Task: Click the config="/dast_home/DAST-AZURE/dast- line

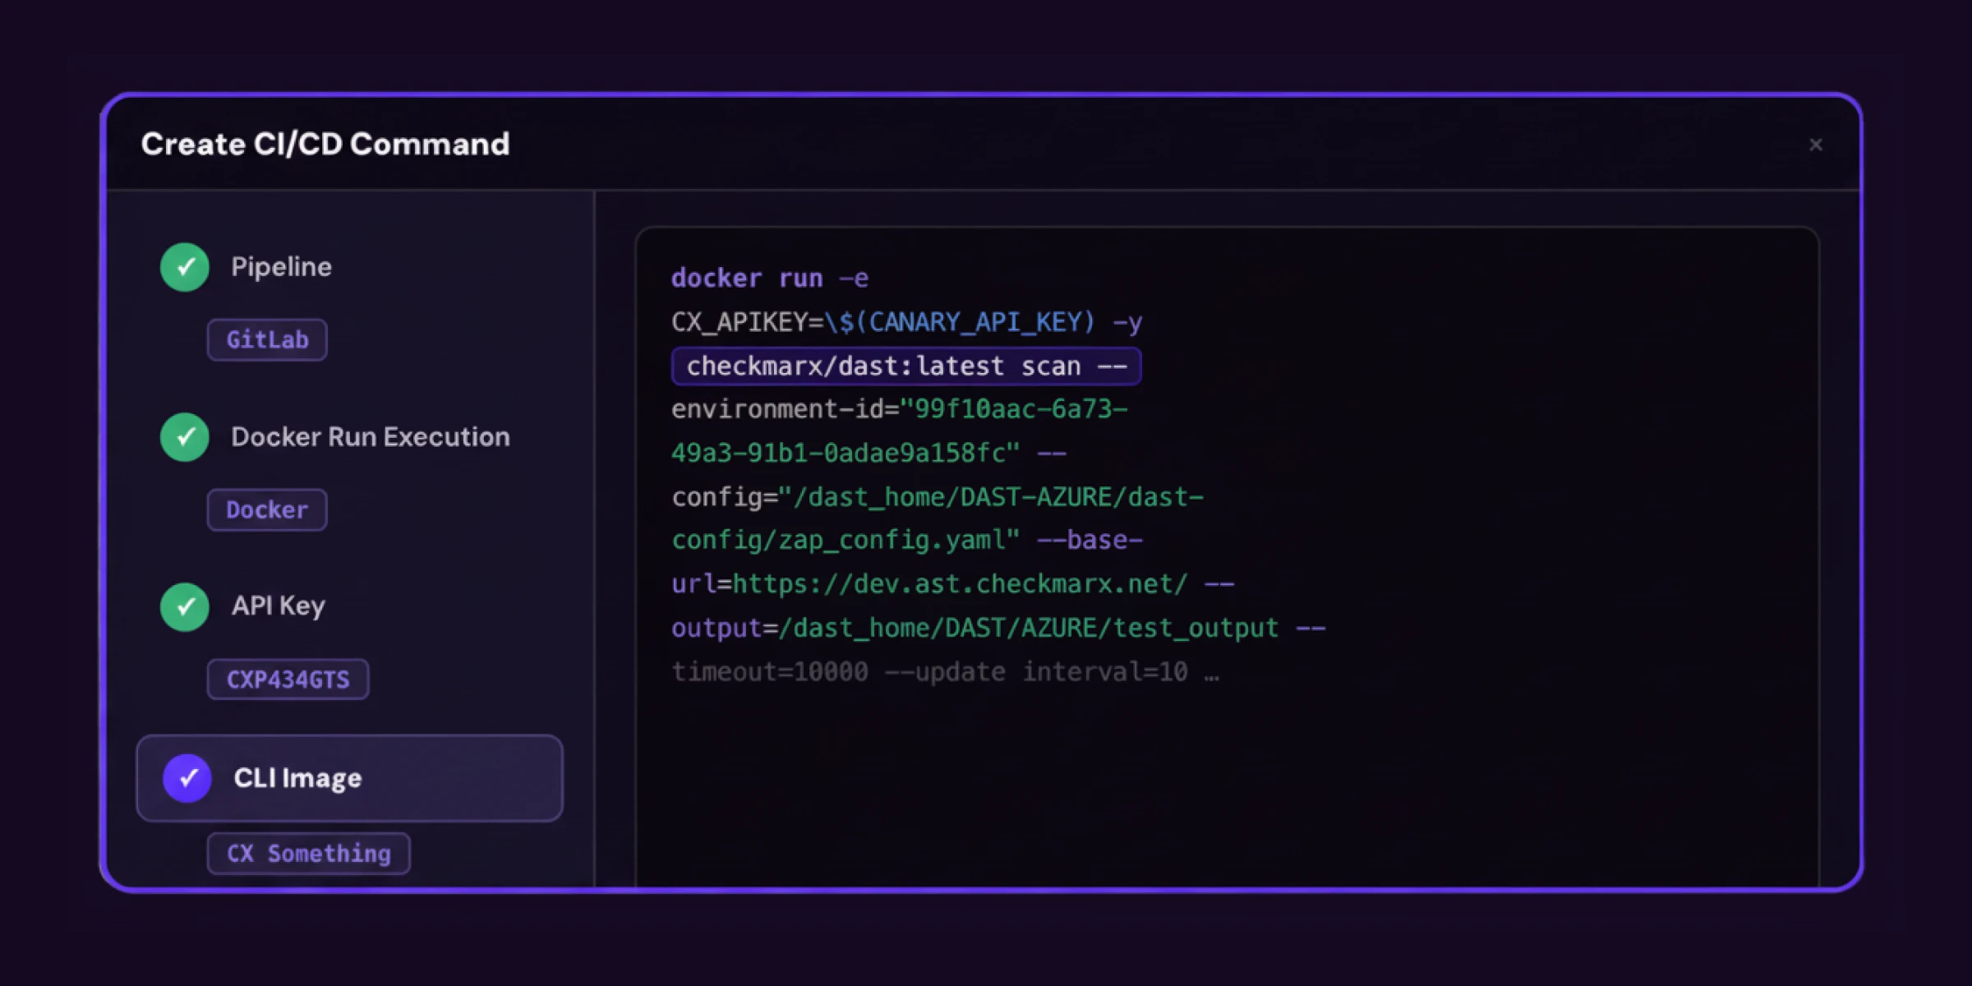Action: tap(938, 497)
